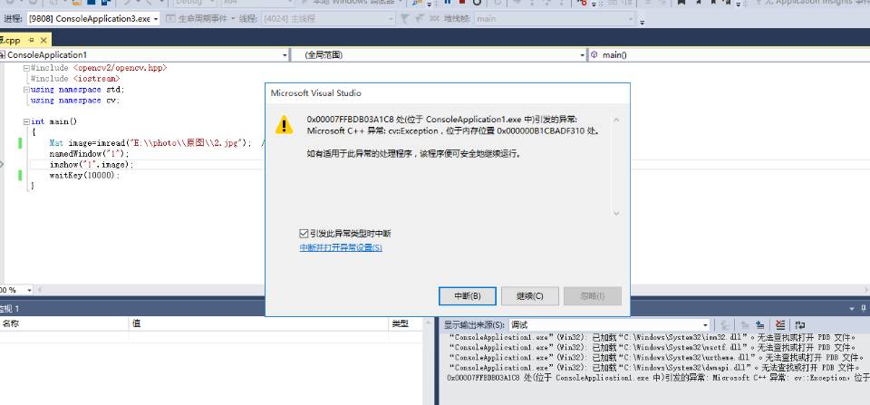Image resolution: width=870 pixels, height=405 pixels.
Task: Collapse the #include region in the editor
Action: tap(26, 68)
